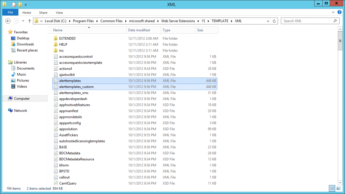Viewport: 345px width, 194px height.
Task: Click the EXTENDED folder icon
Action: pyautogui.click(x=56, y=38)
